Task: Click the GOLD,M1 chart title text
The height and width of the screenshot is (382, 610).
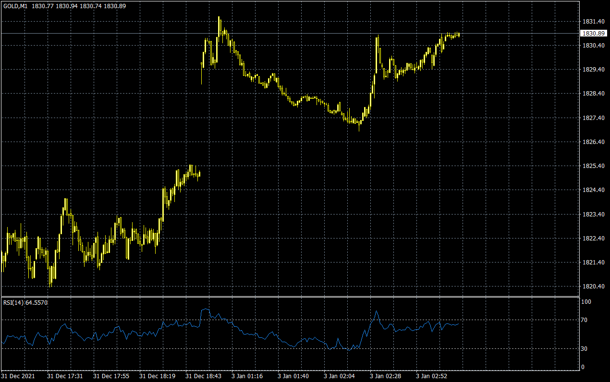Action: pyautogui.click(x=15, y=6)
